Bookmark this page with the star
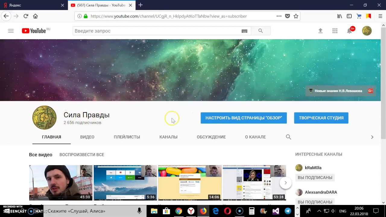The image size is (386, 217). pos(296,16)
